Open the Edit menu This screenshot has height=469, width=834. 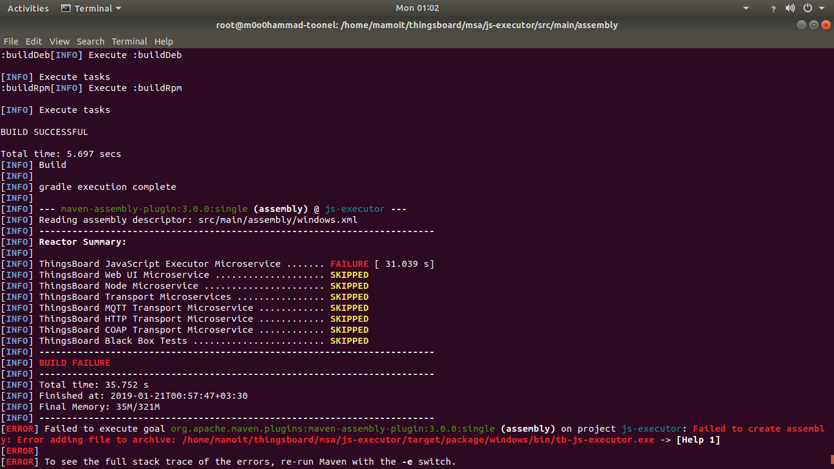[34, 41]
